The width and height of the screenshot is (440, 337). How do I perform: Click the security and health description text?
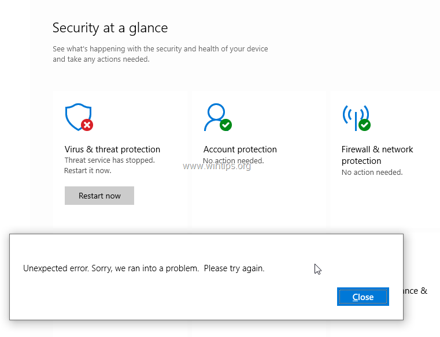click(160, 54)
